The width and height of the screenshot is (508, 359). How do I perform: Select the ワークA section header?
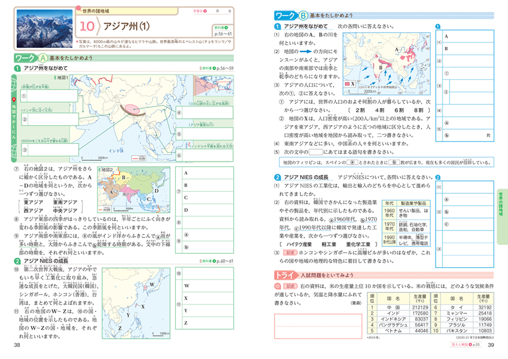[x=123, y=58]
